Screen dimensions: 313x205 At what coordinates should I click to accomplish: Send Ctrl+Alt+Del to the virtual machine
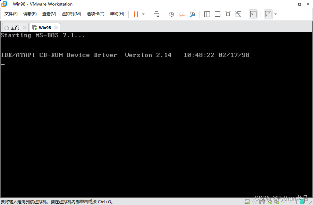(156, 14)
